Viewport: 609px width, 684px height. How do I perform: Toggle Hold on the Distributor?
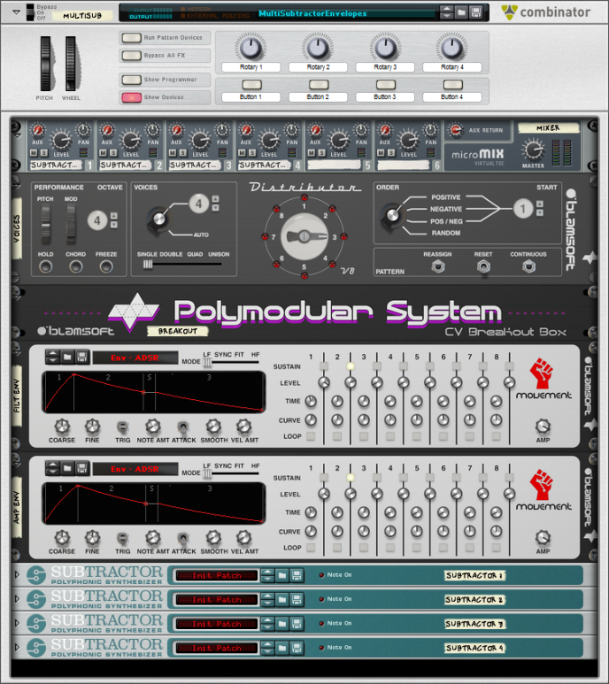point(44,265)
